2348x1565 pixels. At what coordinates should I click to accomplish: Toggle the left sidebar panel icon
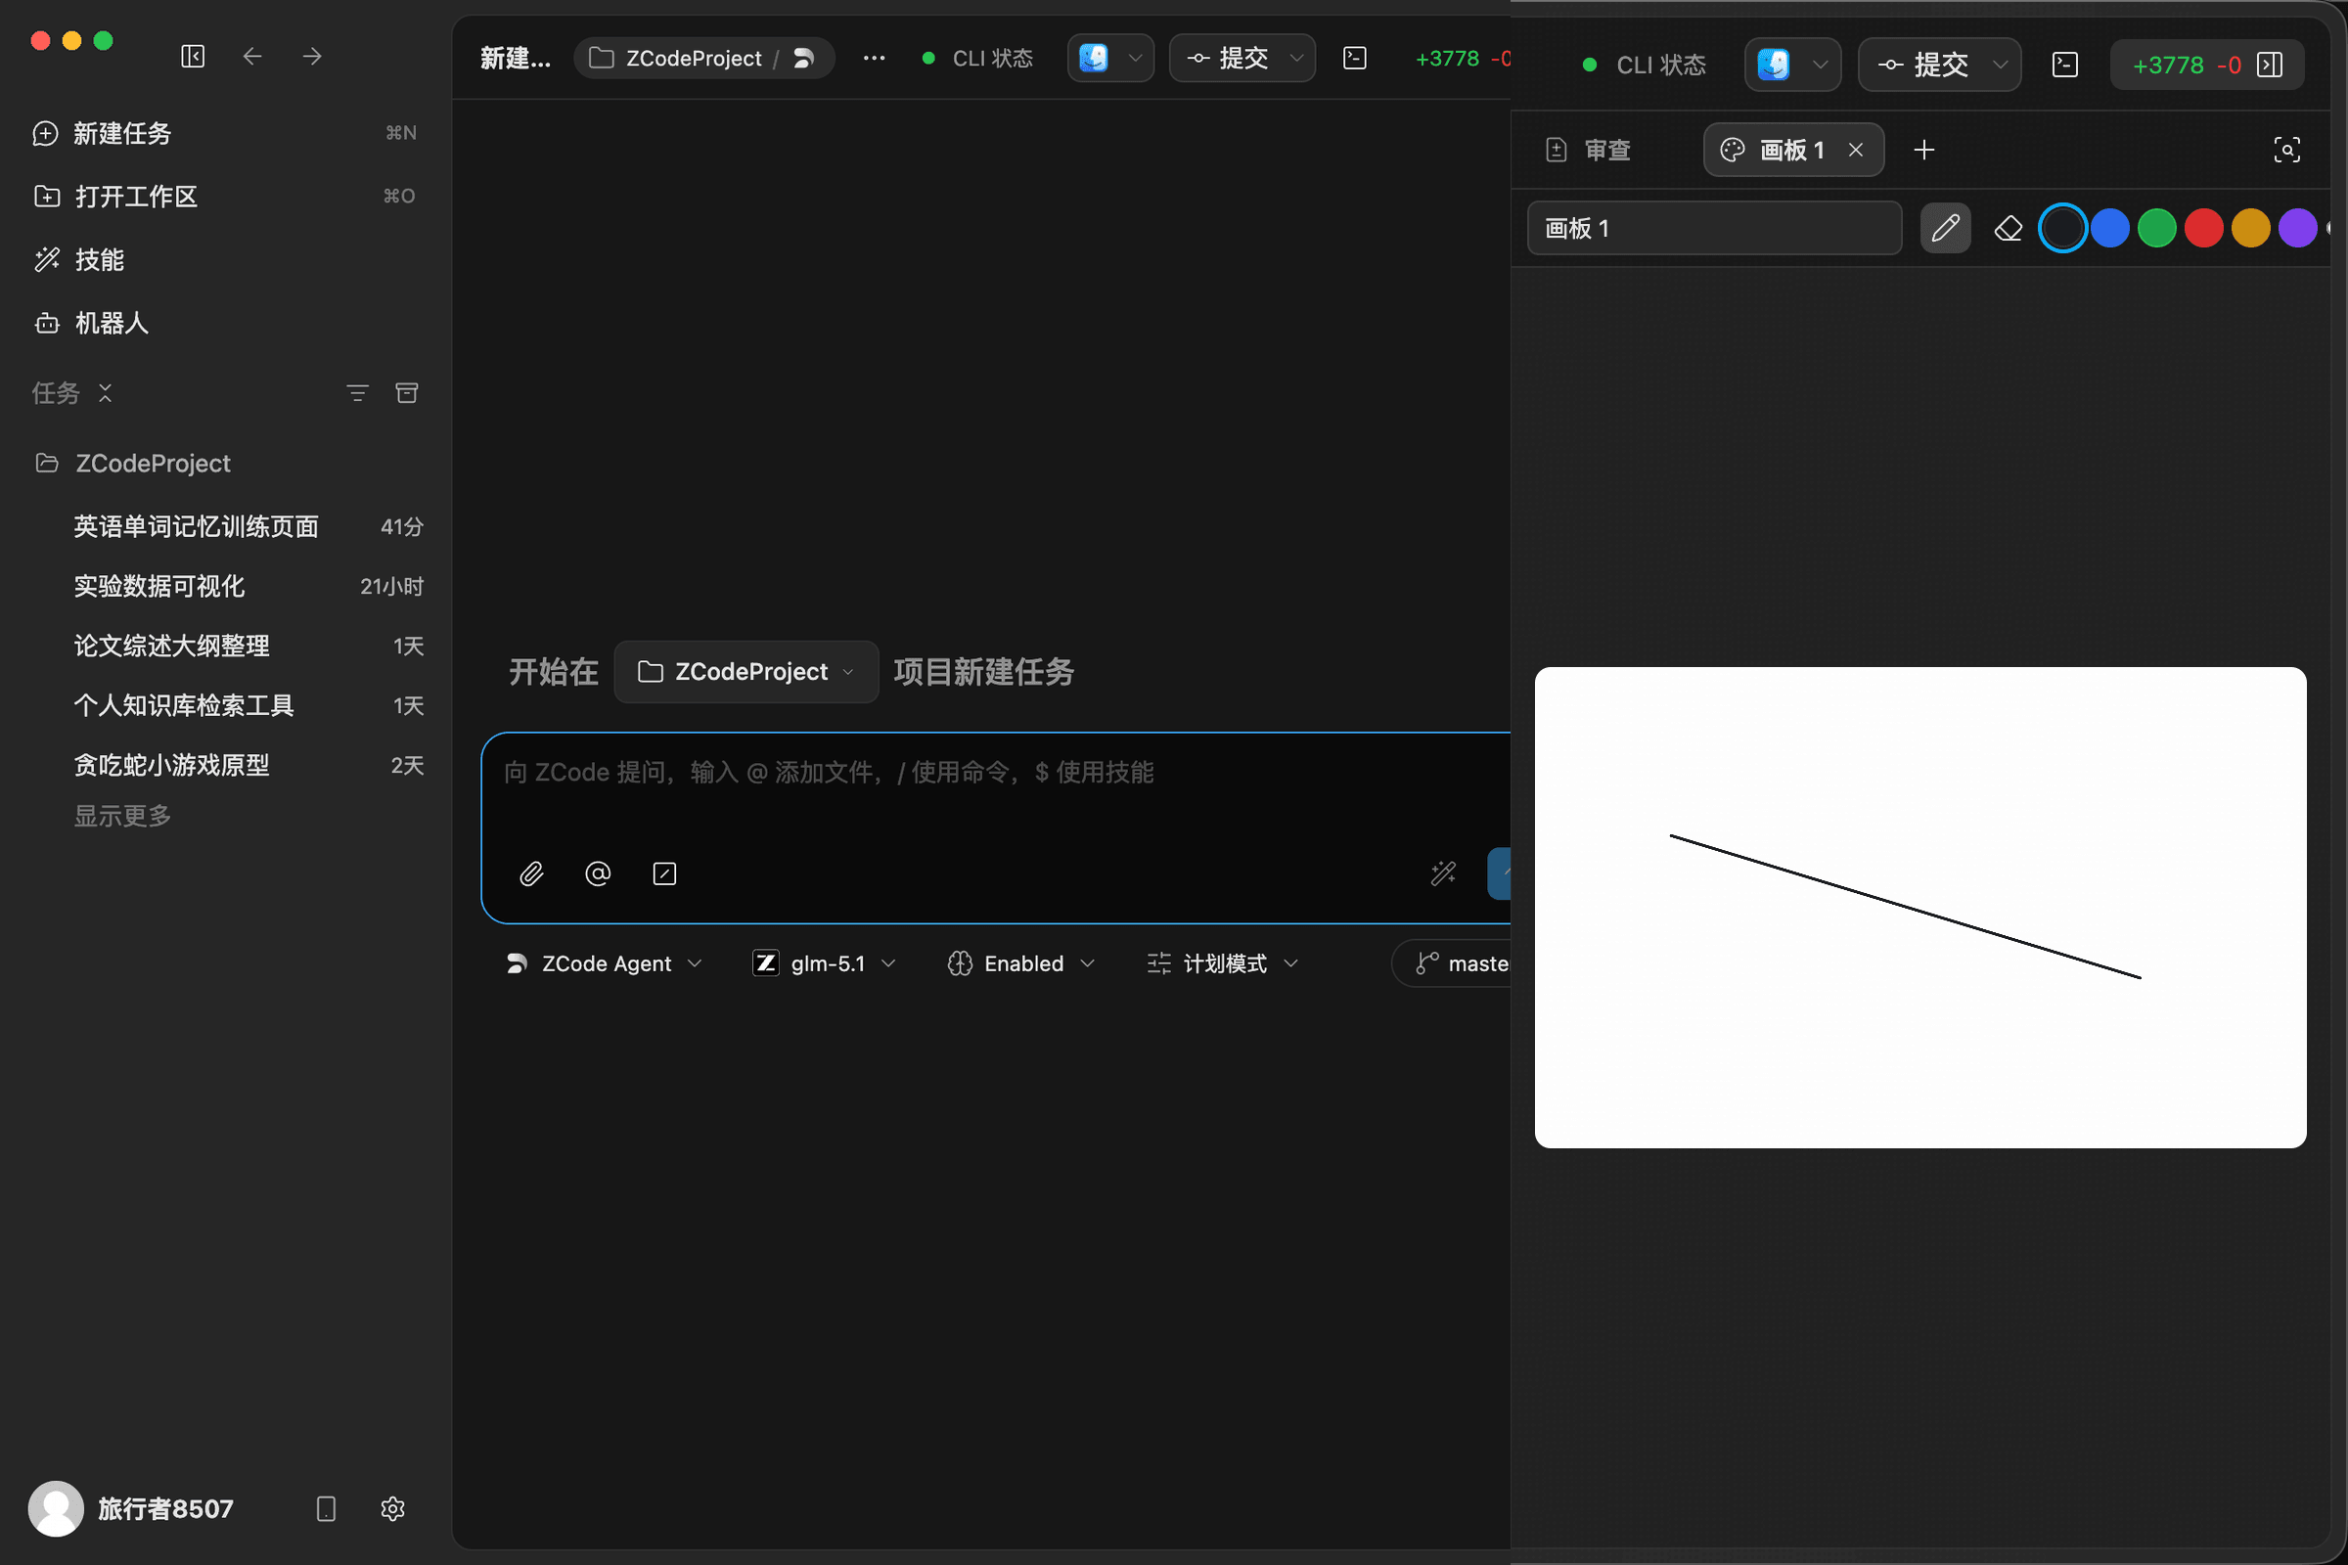pyautogui.click(x=193, y=57)
